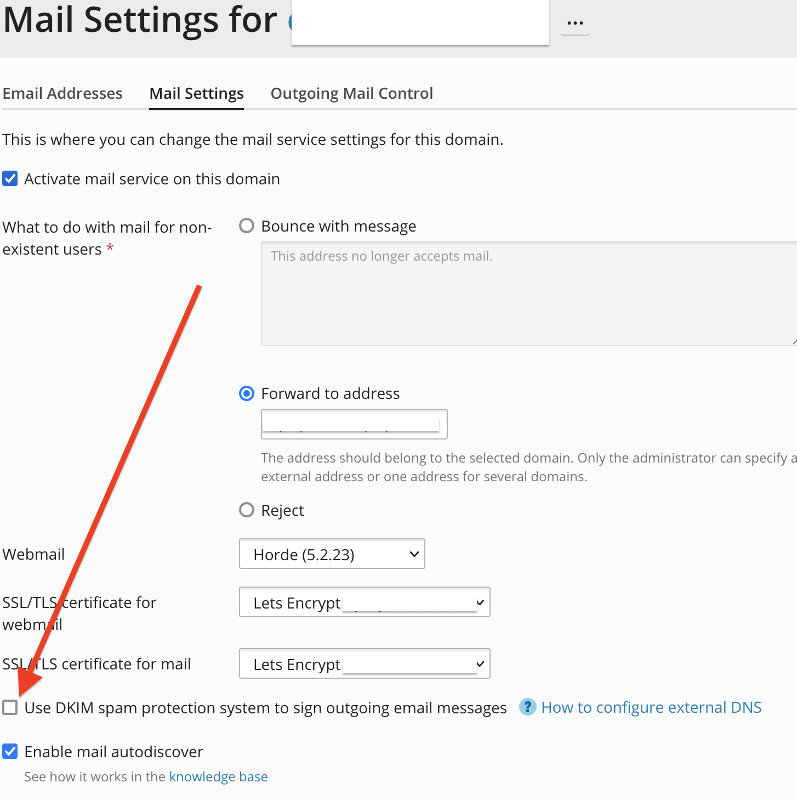Image resolution: width=797 pixels, height=800 pixels.
Task: Uncheck Activate mail service on this domain
Action: click(10, 179)
